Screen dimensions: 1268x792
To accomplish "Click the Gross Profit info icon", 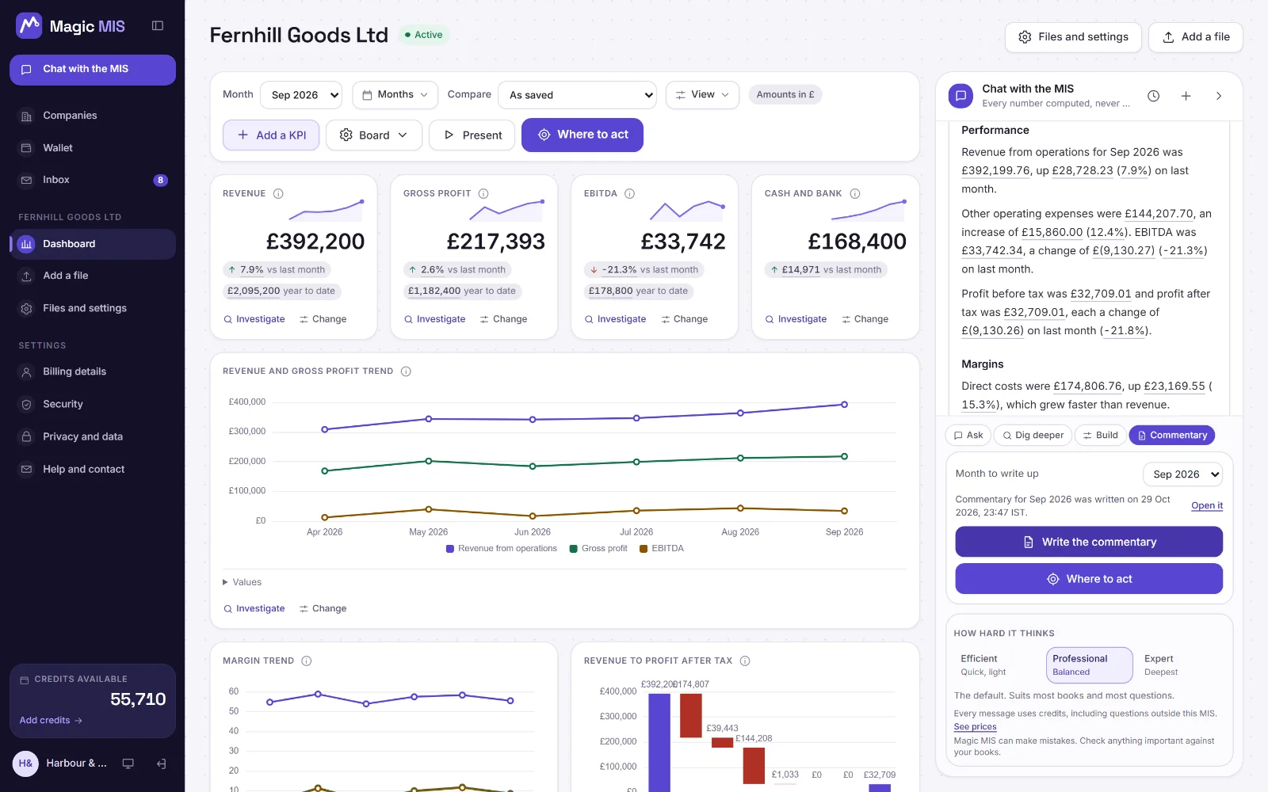I will 483,193.
